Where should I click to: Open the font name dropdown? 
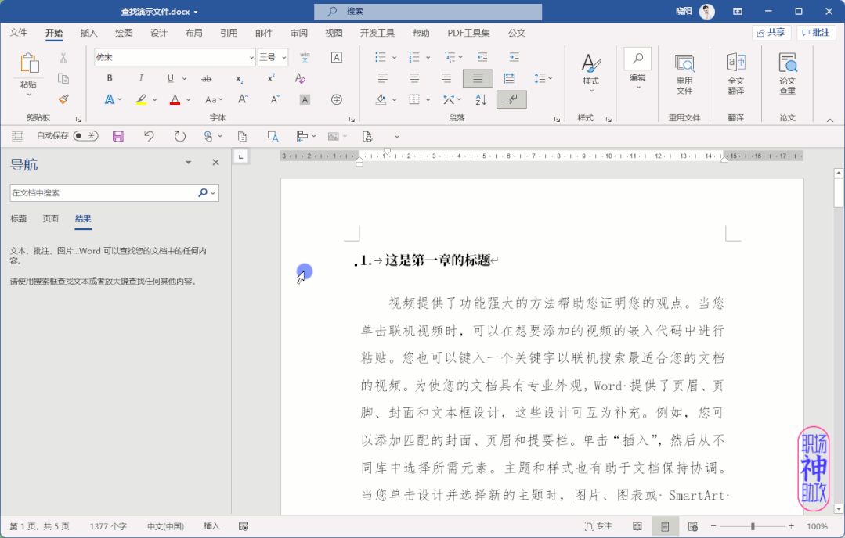(251, 57)
